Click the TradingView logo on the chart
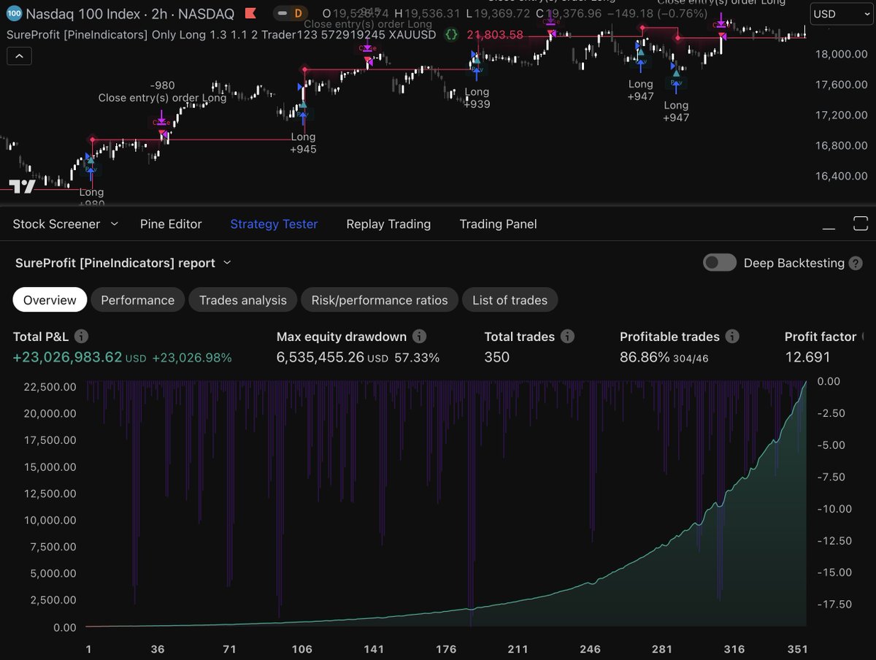The height and width of the screenshot is (660, 876). (x=22, y=185)
